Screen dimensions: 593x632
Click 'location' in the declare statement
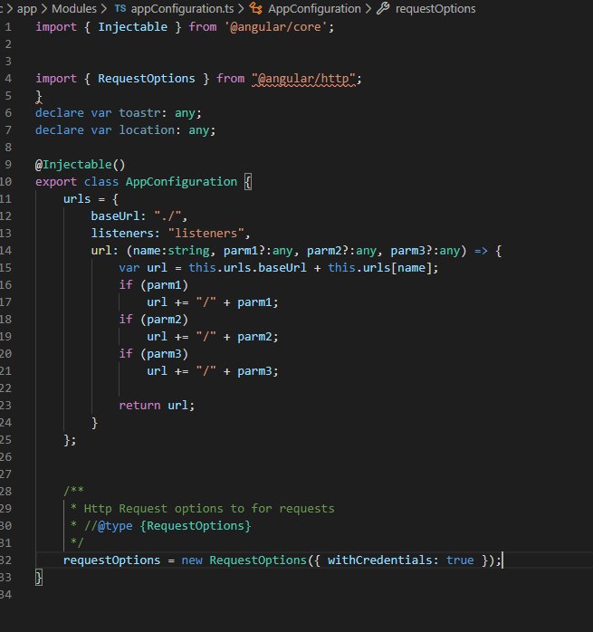point(147,130)
